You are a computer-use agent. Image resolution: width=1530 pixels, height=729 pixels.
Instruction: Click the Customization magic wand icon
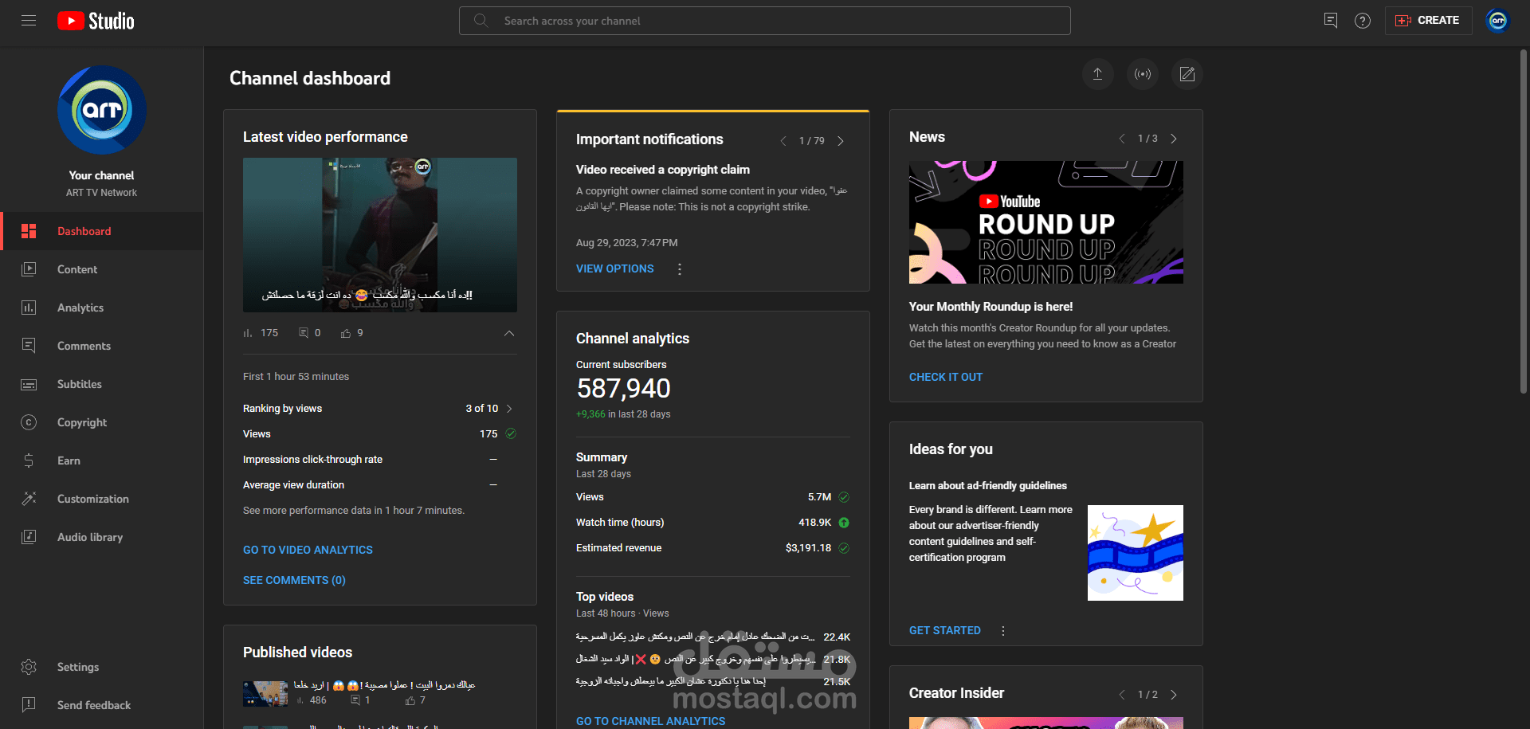pyautogui.click(x=29, y=499)
